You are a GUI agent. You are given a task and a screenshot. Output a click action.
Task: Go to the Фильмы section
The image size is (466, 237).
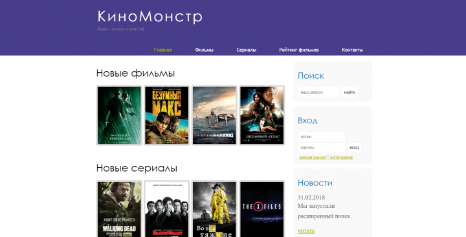204,50
